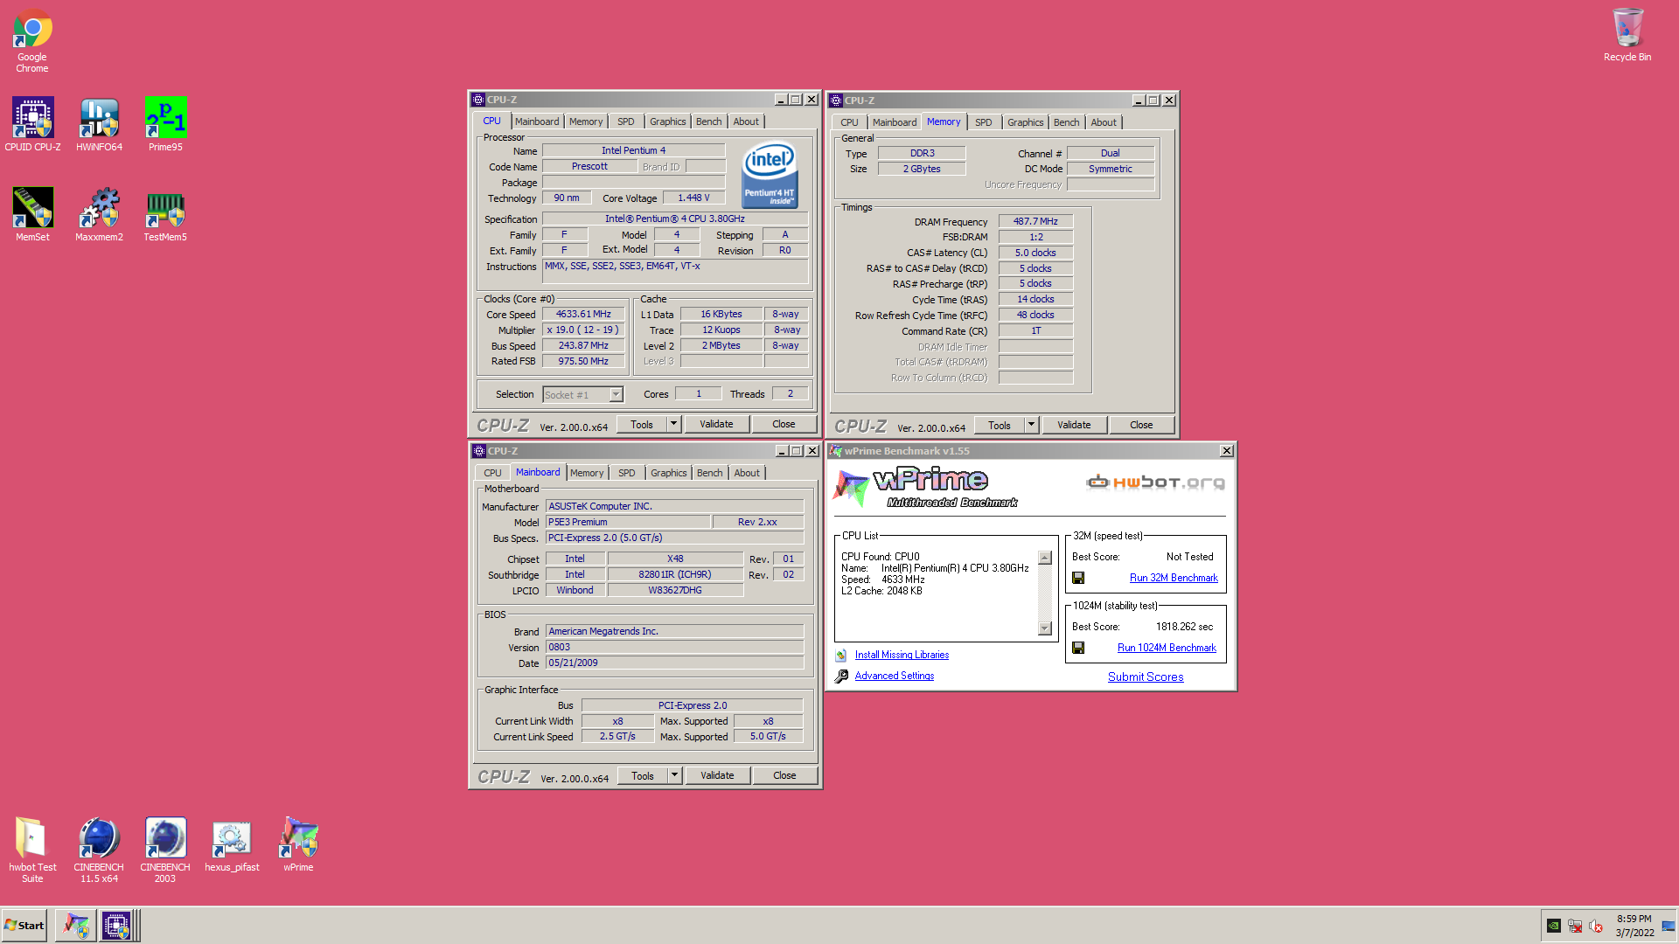The height and width of the screenshot is (944, 1679).
Task: Expand Tools dropdown arrow in Mainboard window
Action: 674,775
